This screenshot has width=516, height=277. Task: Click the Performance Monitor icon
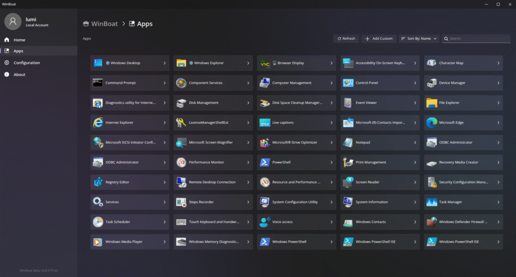pos(181,162)
